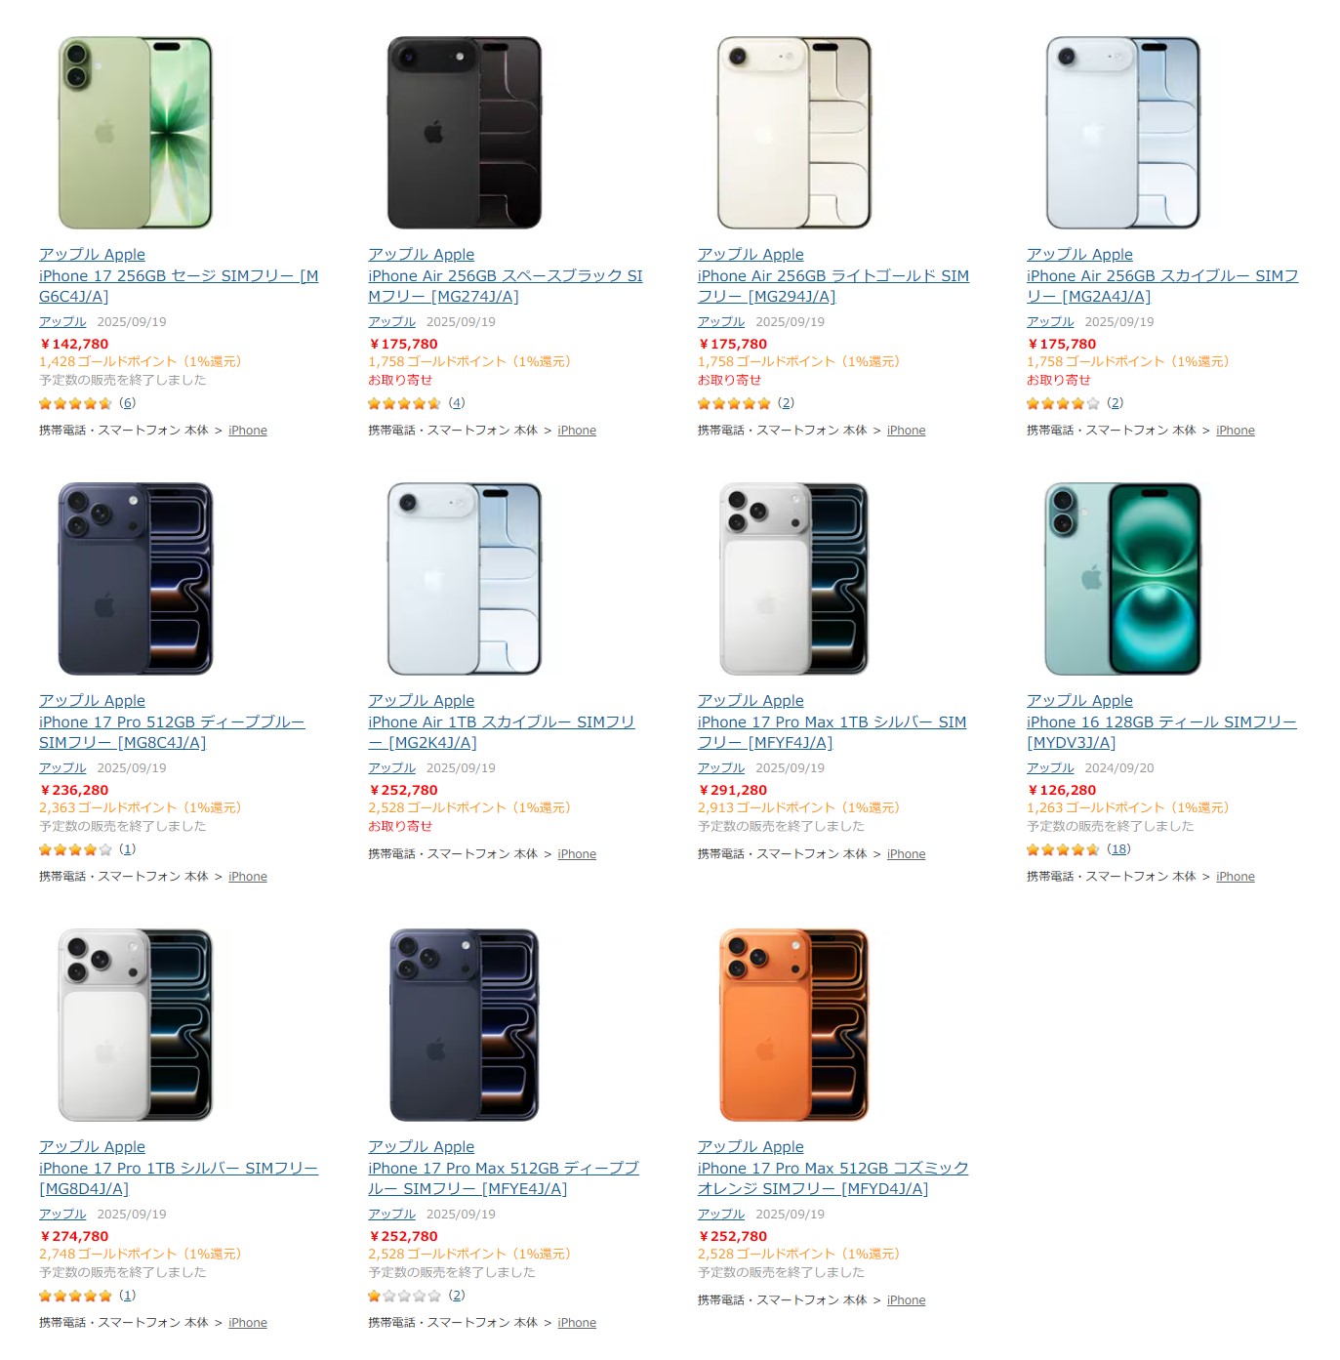Image resolution: width=1340 pixels, height=1360 pixels.
Task: Click star rating of iPhone 16 Teal
Action: coord(1063,849)
